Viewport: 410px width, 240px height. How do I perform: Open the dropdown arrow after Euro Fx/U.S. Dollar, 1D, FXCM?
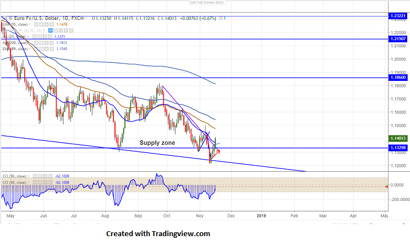point(86,18)
